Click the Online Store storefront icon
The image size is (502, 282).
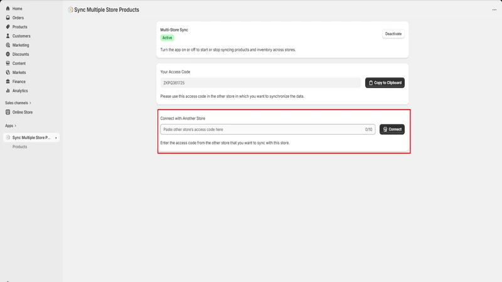point(8,112)
